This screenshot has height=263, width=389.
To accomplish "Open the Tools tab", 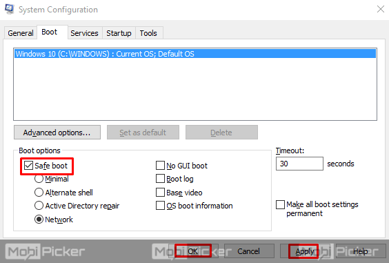I will [x=148, y=33].
